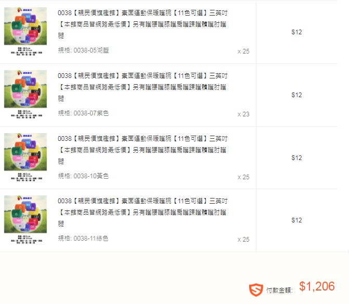
Task: Open thumbnail of 0038-10黃色 wrist band
Action: click(x=25, y=157)
